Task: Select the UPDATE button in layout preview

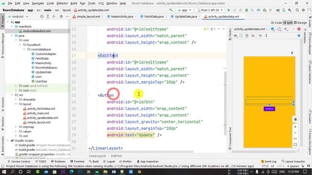Action: tap(270, 109)
